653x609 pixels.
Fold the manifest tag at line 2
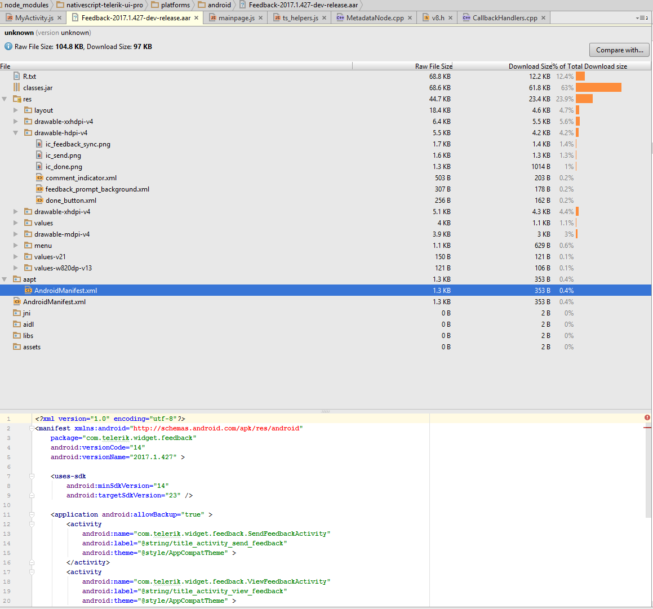32,428
